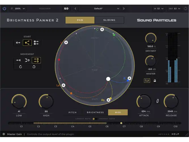Screen dimensions: 189x142
Task: Open the OUT 5.1 format dropdown
Action: coord(174,9)
